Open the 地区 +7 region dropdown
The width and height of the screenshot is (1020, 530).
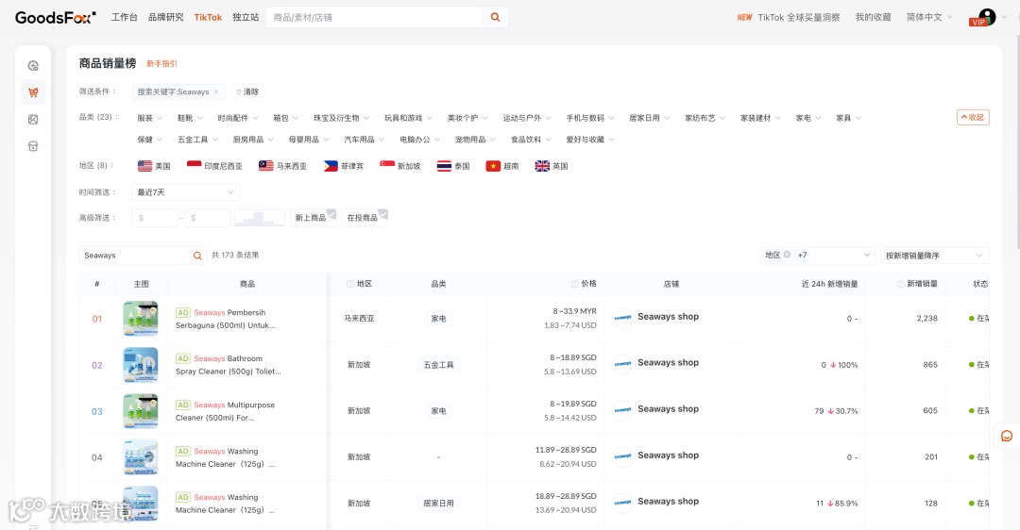click(x=817, y=256)
